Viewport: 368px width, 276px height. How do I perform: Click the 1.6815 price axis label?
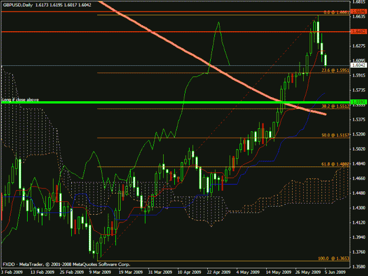(x=359, y=2)
